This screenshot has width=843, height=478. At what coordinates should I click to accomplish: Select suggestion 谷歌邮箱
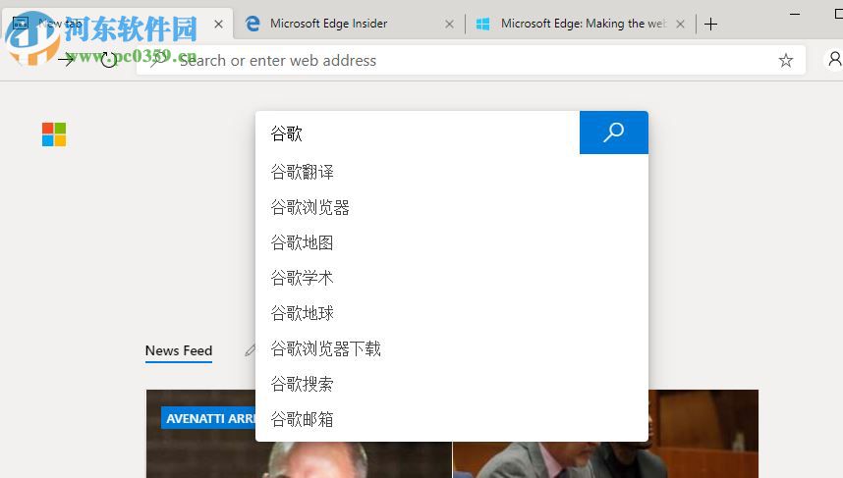click(x=452, y=419)
